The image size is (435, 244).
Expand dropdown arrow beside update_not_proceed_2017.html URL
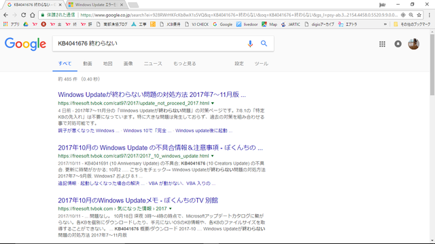pyautogui.click(x=213, y=103)
